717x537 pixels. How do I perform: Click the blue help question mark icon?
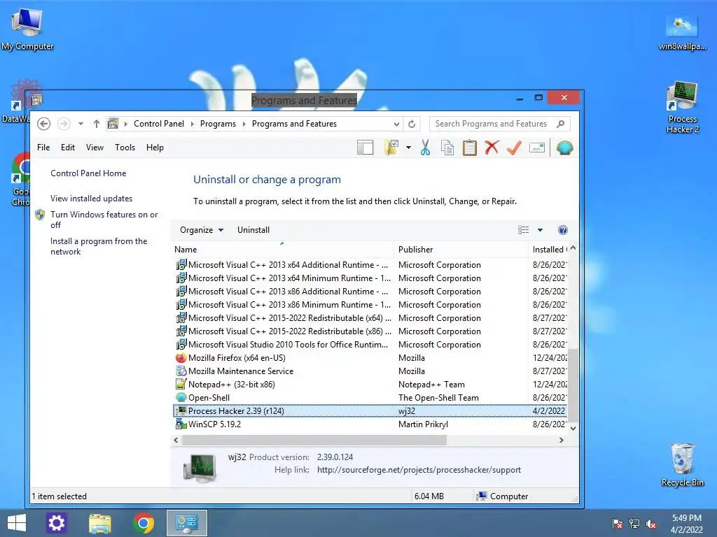click(563, 229)
